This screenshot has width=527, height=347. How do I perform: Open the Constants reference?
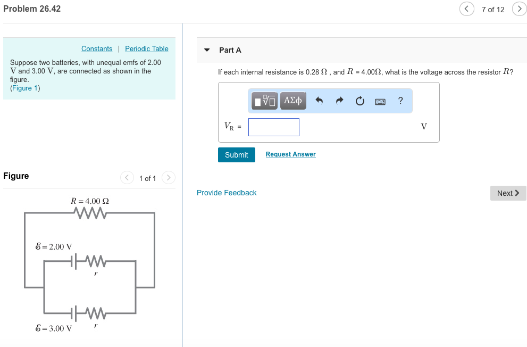click(x=96, y=48)
